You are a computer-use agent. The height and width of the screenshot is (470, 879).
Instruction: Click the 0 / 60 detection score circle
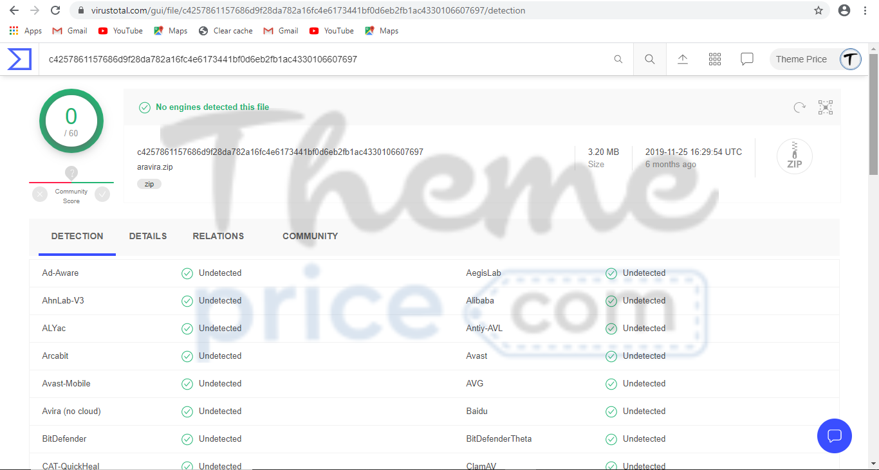71,121
